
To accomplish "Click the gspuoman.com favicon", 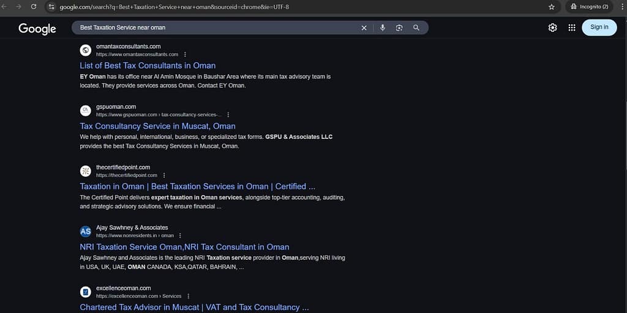I will click(86, 111).
